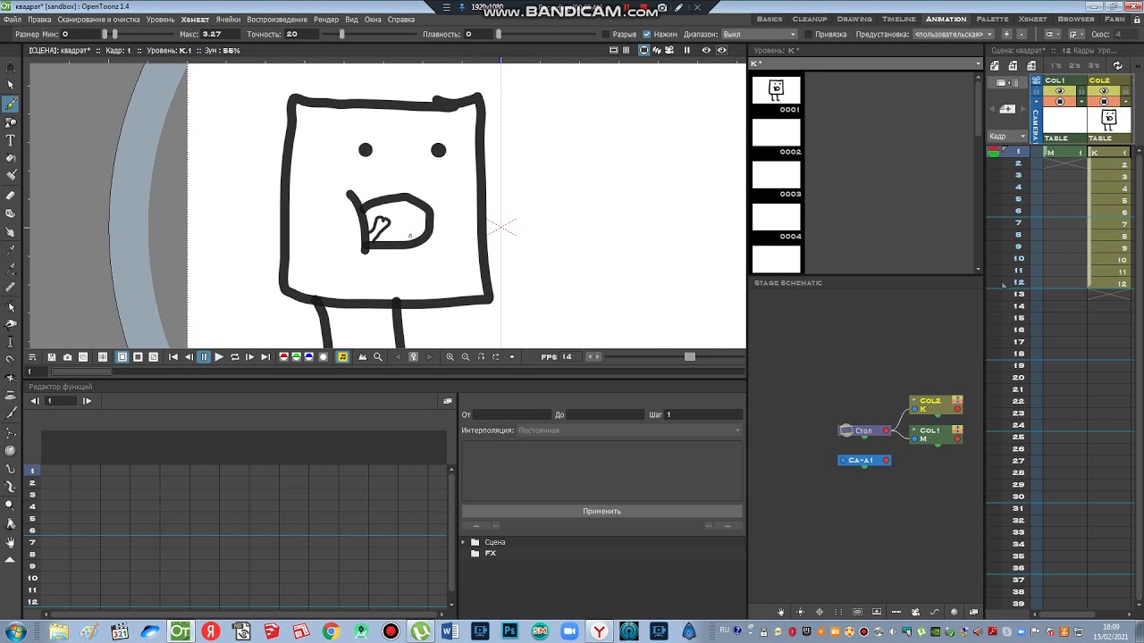Toggle Col2 camstand toggle
This screenshot has width=1144, height=643.
click(x=1104, y=102)
